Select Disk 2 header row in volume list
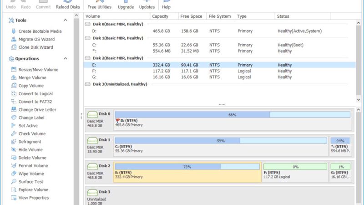Viewport: 364px width, 205px height. click(x=219, y=58)
